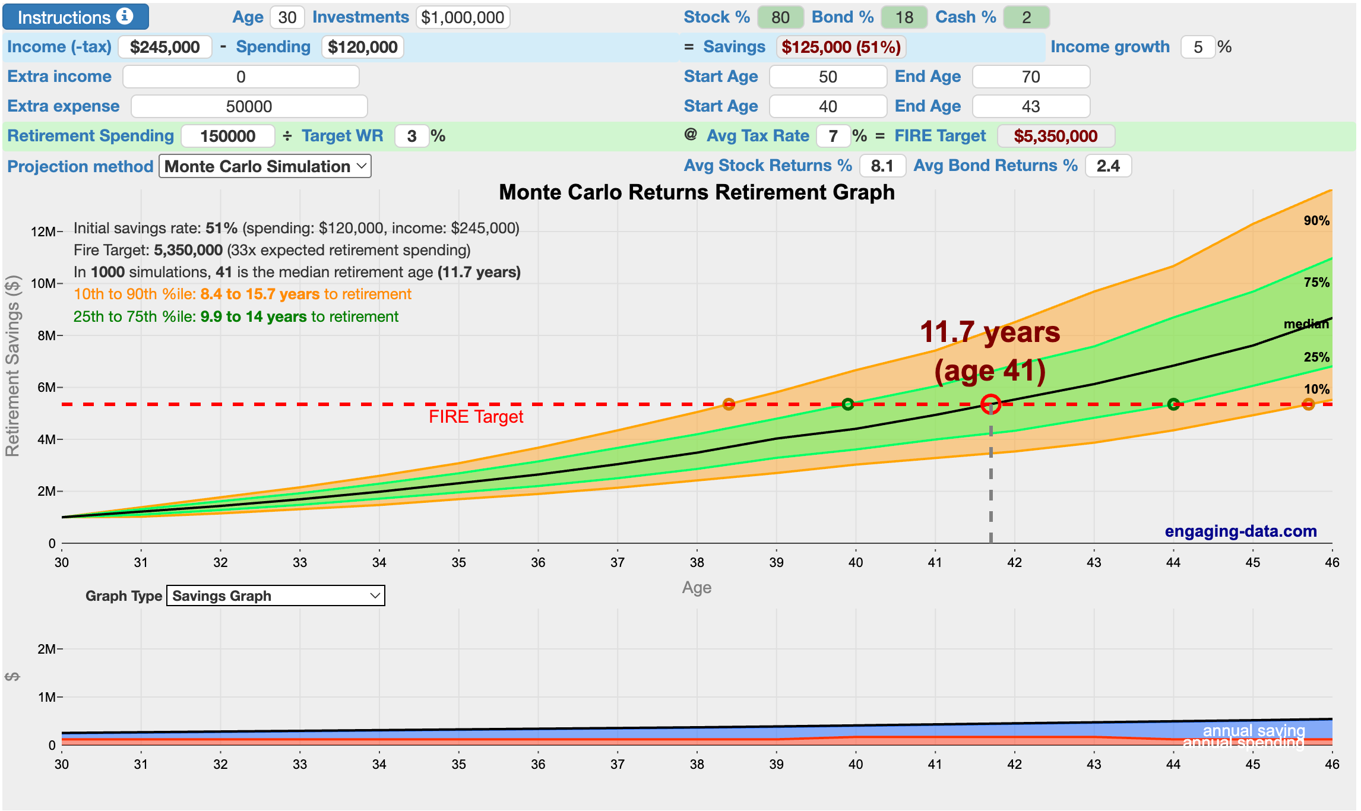Screen dimensions: 1361x811
Task: Open engaging-data.com link on the graph
Action: click(x=1240, y=531)
